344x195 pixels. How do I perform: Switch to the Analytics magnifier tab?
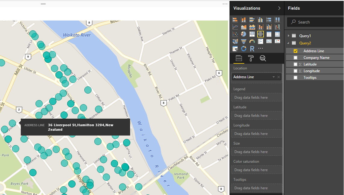click(x=263, y=58)
